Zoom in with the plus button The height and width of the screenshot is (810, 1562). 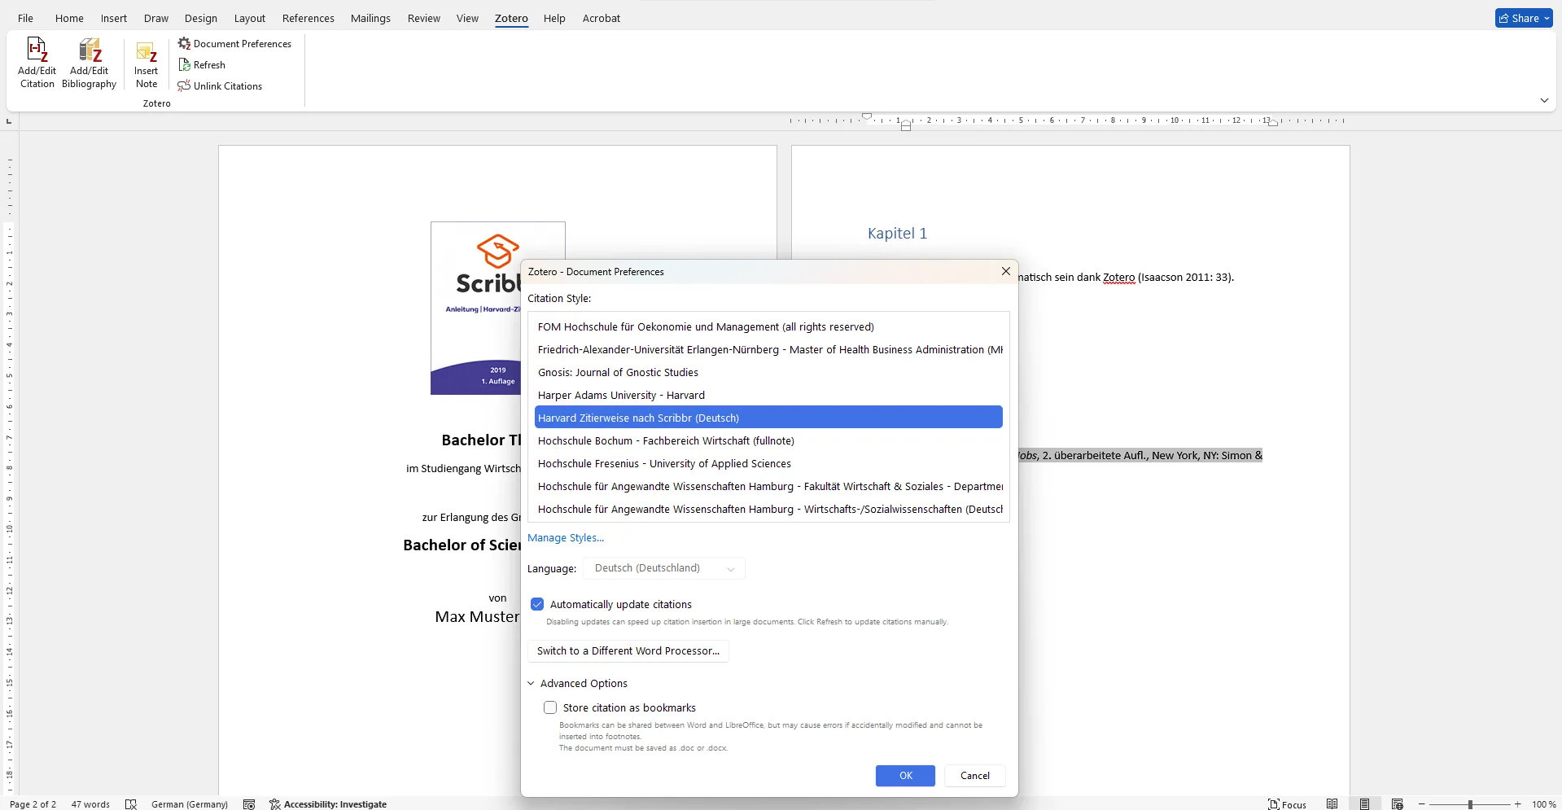pyautogui.click(x=1517, y=804)
